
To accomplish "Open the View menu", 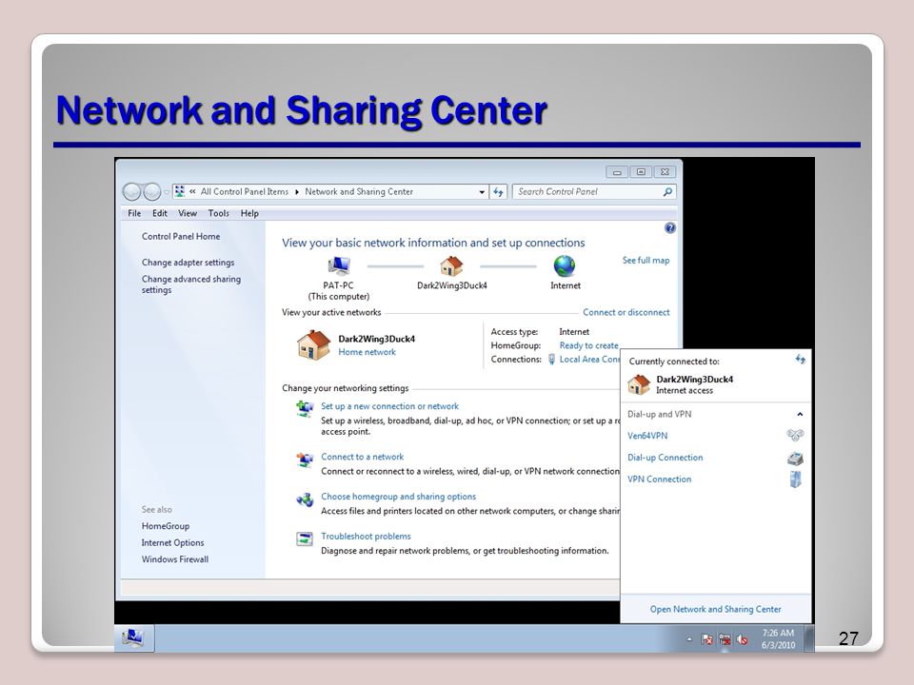I will pos(188,213).
